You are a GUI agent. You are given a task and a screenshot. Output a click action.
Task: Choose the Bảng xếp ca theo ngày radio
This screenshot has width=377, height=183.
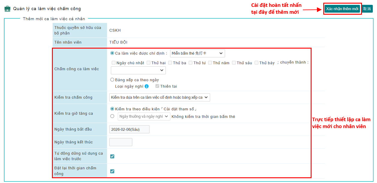[x=112, y=80]
